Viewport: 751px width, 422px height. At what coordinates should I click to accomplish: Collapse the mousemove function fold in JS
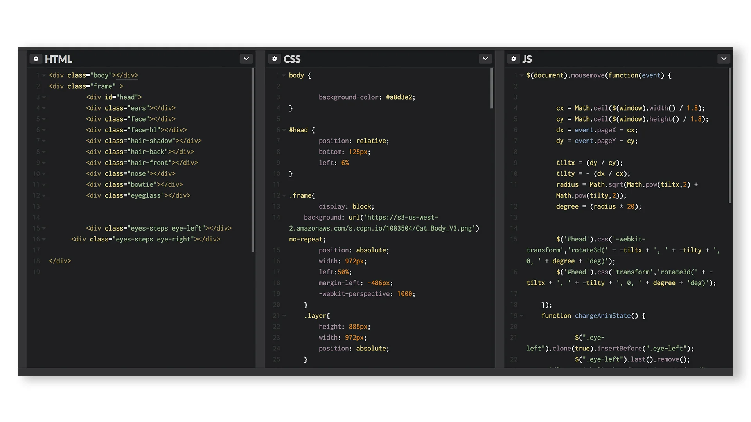point(521,75)
